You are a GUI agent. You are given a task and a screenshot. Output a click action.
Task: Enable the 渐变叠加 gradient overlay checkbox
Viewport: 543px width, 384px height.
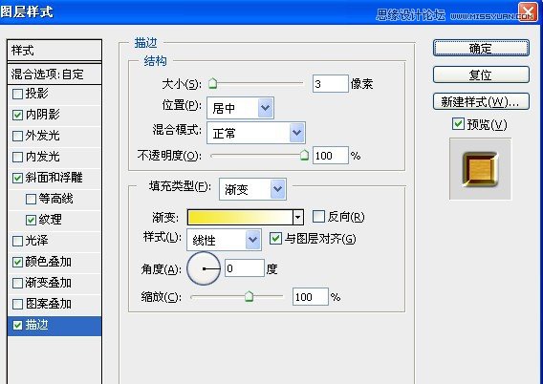(x=17, y=284)
